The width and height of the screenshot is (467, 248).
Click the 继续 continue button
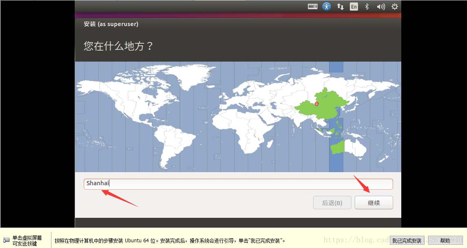pos(374,203)
